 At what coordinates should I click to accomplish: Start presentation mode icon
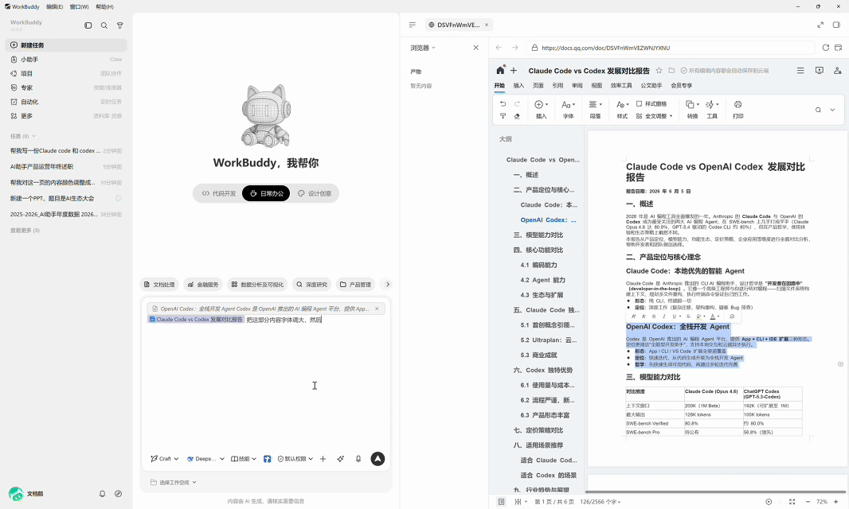point(820,70)
